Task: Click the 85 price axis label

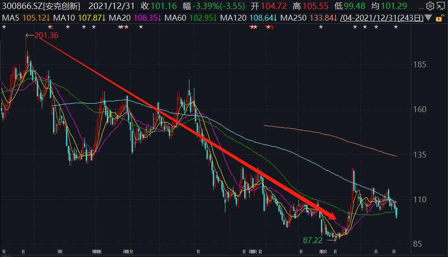Action: click(417, 244)
